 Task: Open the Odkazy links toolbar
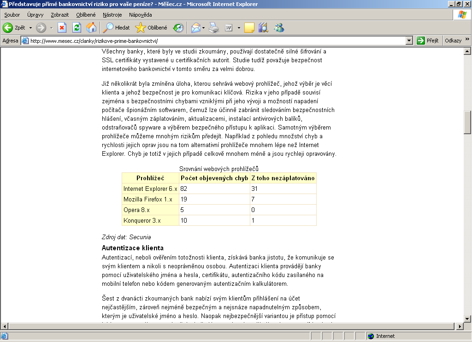453,41
